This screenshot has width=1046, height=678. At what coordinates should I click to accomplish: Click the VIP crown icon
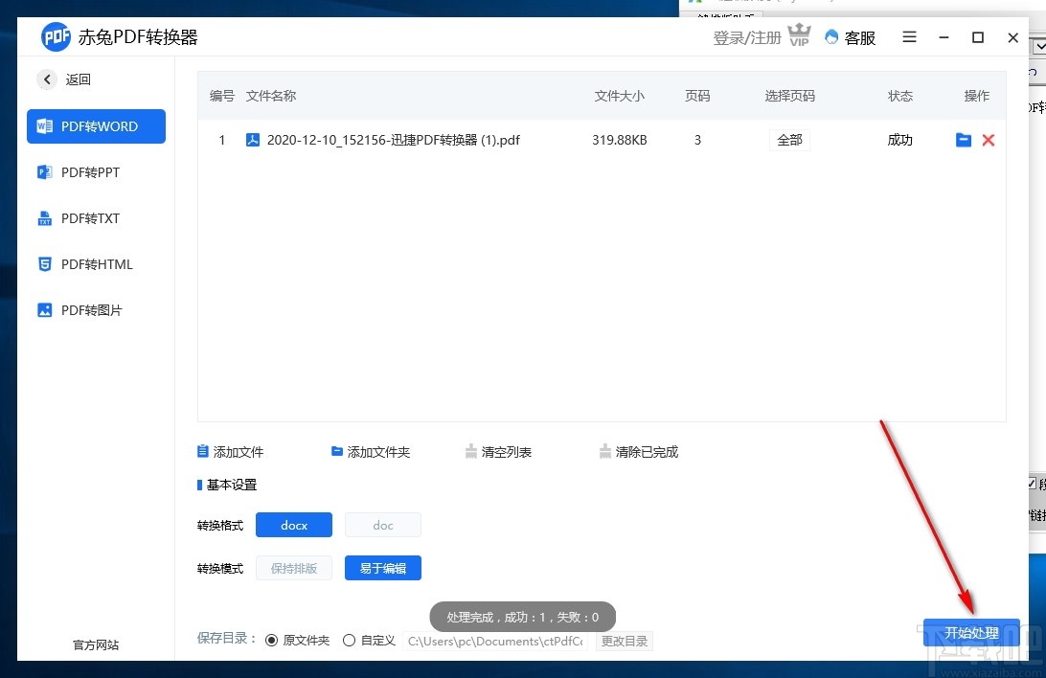click(800, 36)
